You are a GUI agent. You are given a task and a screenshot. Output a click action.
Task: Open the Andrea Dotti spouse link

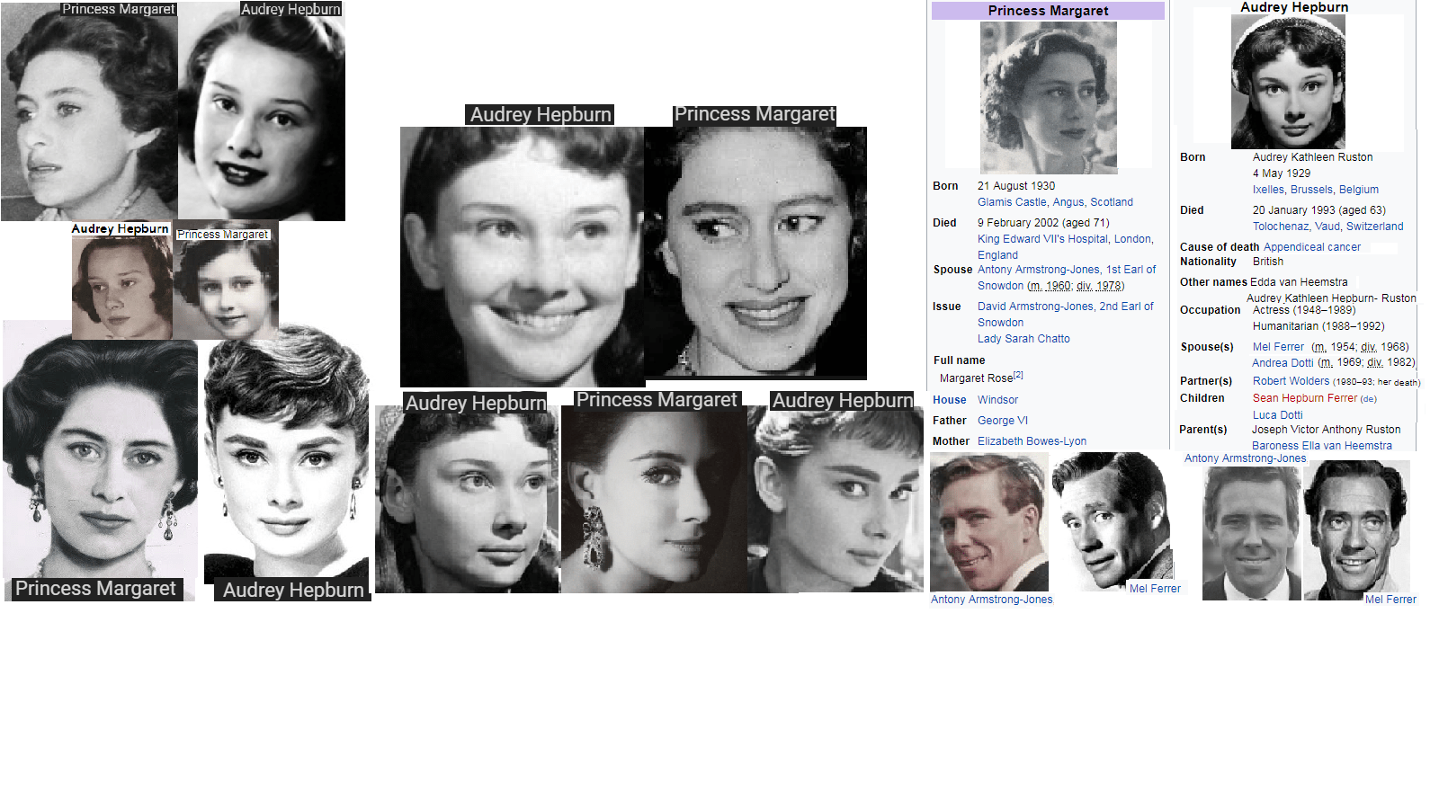1283,363
